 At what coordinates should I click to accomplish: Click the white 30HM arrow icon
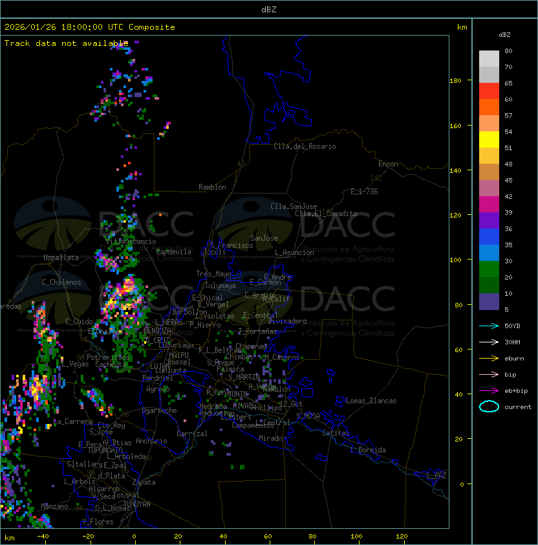click(489, 342)
